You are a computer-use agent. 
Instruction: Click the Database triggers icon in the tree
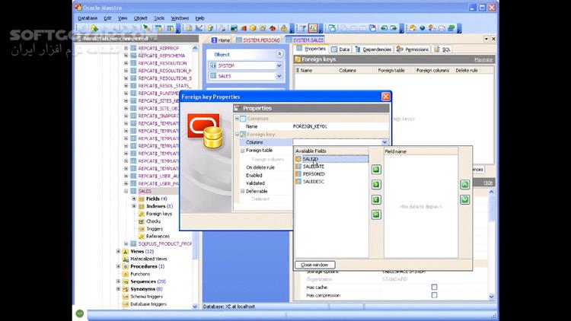[x=126, y=304]
